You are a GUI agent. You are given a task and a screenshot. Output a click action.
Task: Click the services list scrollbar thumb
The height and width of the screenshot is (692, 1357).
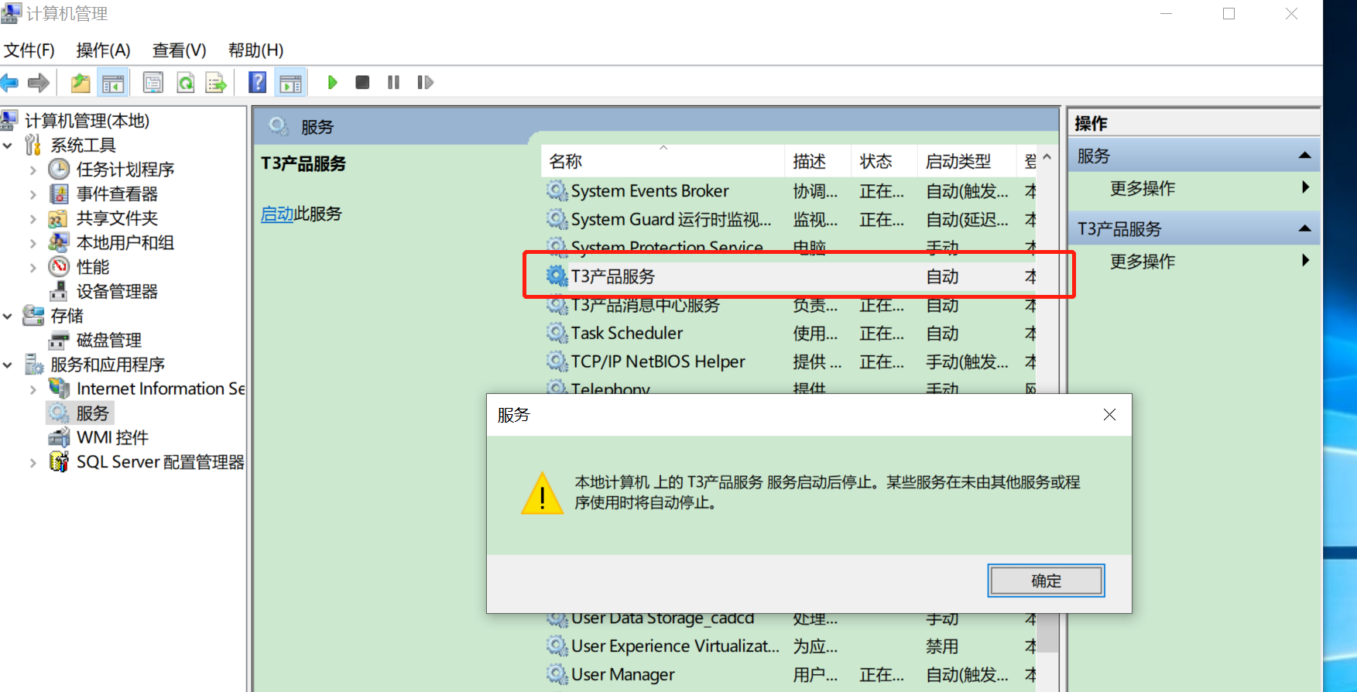[x=1047, y=632]
